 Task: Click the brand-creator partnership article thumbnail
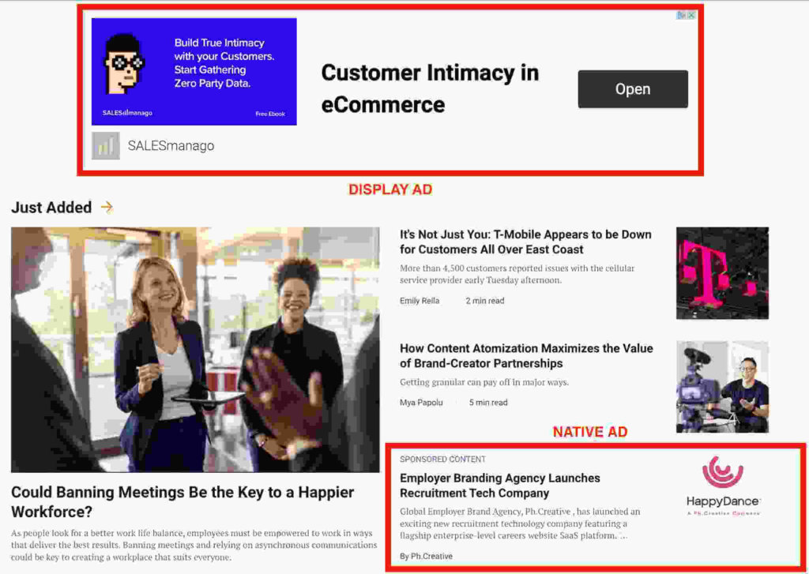pyautogui.click(x=721, y=386)
